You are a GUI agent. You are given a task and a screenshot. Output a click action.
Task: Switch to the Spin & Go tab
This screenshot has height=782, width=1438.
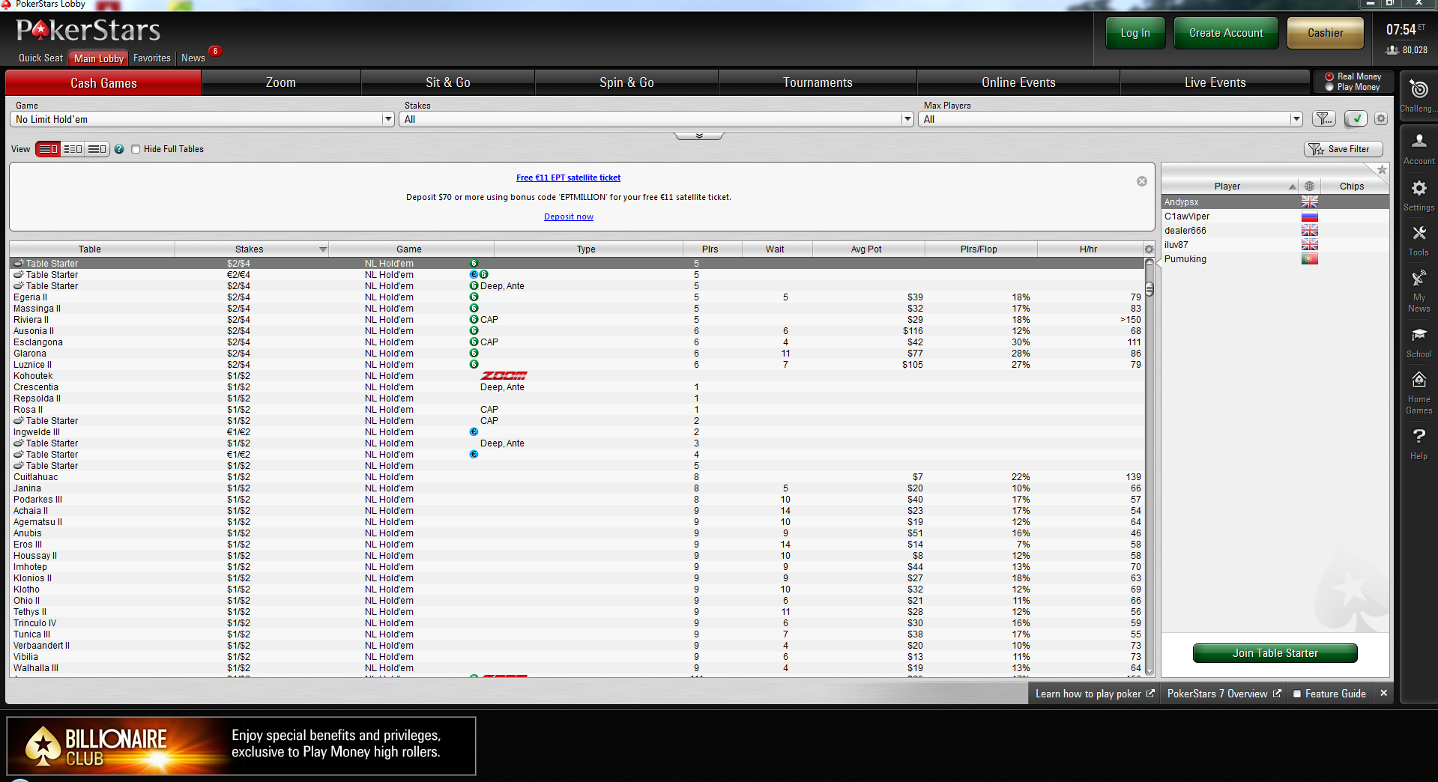pyautogui.click(x=626, y=82)
